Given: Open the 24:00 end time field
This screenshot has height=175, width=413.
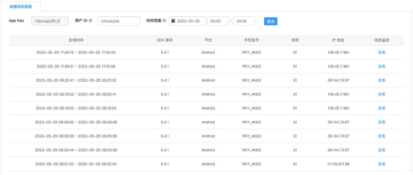Looking at the screenshot, I should [x=244, y=21].
